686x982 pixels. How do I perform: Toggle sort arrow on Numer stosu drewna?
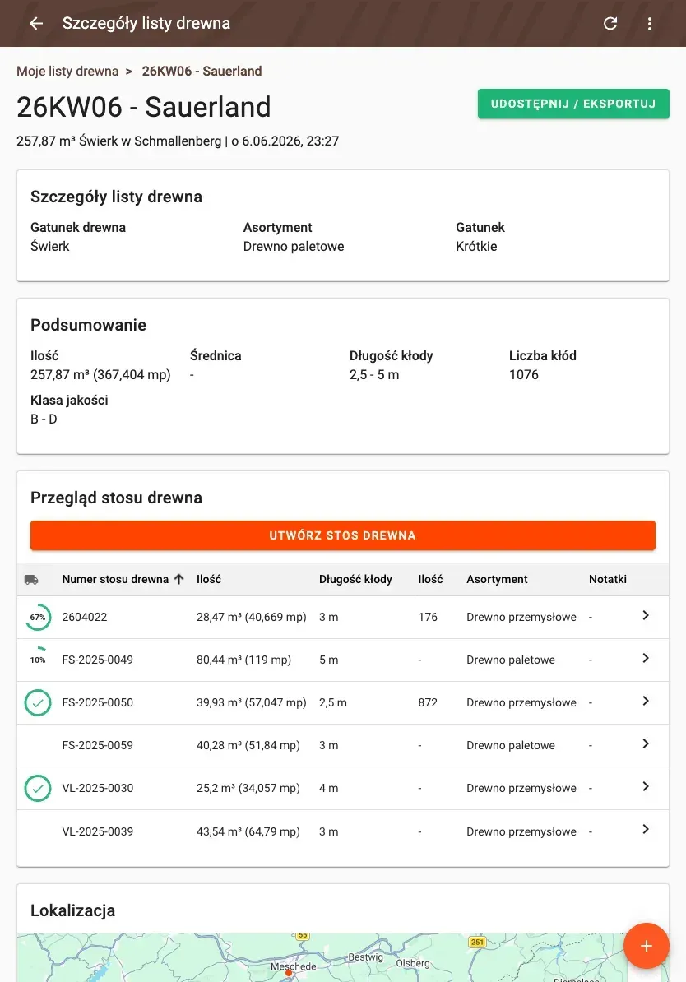coord(179,579)
